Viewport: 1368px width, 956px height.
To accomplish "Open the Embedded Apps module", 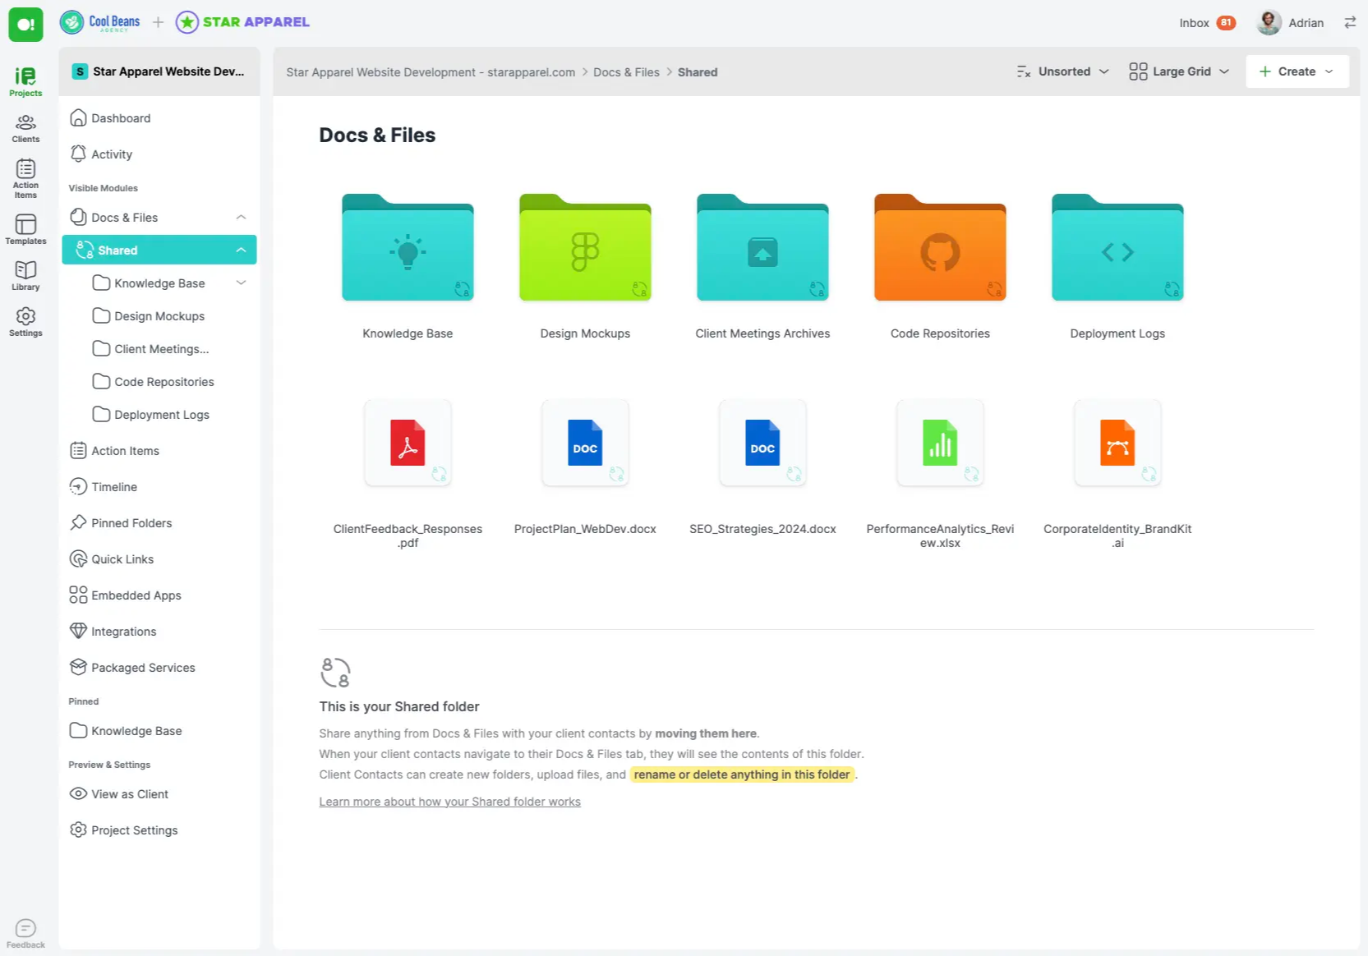I will point(136,595).
